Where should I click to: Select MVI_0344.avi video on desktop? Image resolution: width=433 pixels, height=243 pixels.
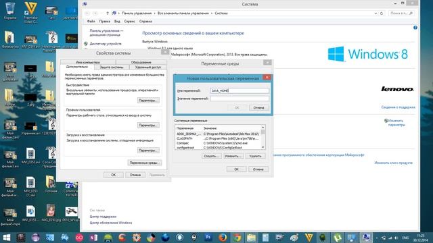(30, 41)
